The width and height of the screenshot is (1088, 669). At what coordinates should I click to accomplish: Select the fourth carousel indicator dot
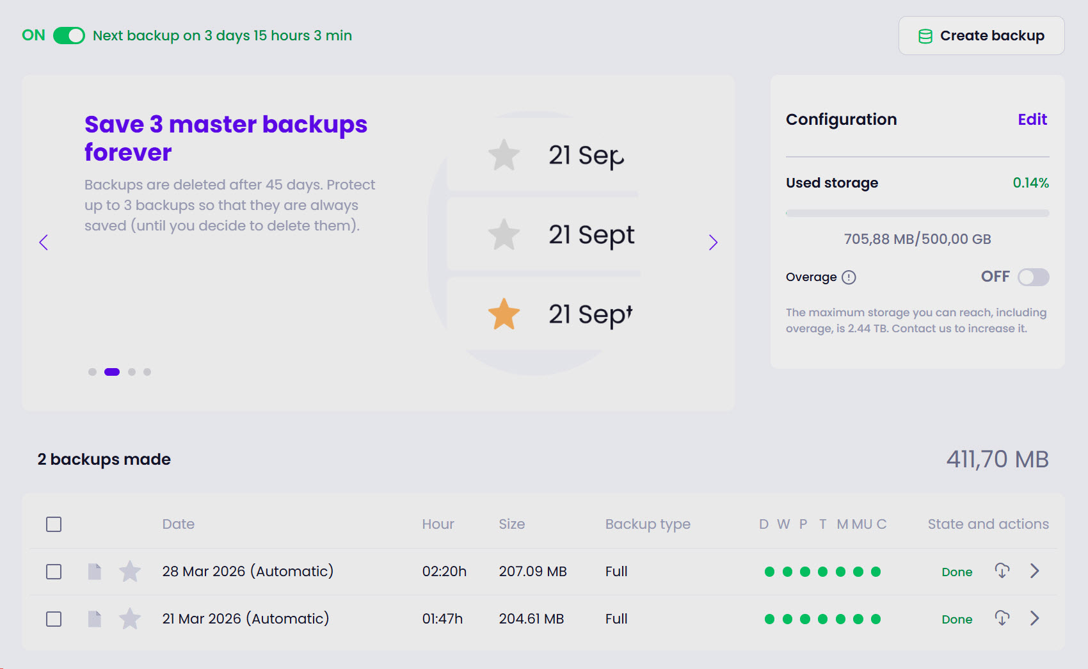147,371
